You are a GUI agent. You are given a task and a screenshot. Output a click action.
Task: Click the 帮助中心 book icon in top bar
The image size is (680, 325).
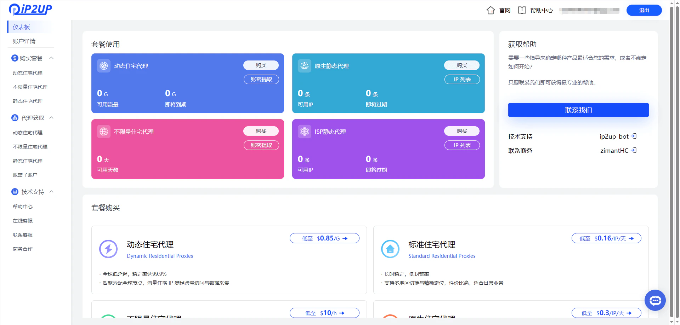pos(522,10)
